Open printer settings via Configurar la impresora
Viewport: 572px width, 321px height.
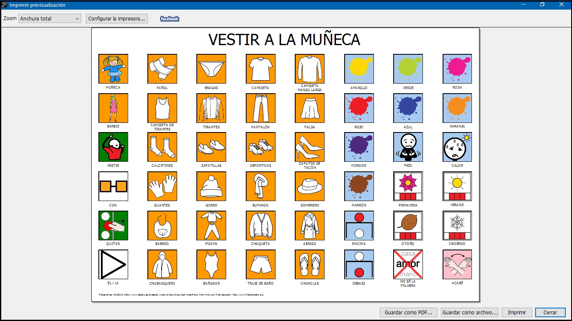[x=116, y=18]
